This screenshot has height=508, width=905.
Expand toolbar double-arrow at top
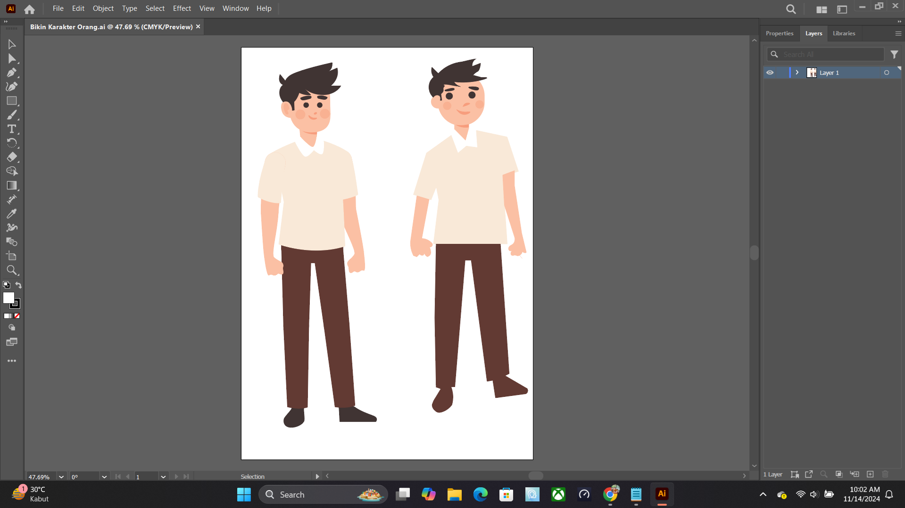[6, 22]
